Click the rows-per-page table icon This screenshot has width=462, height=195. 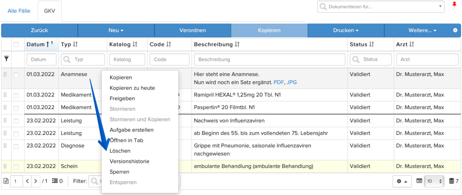(x=419, y=181)
